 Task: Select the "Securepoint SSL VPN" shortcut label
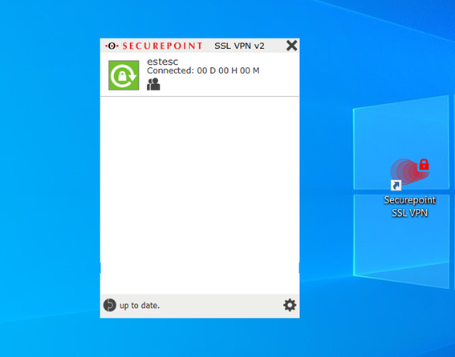[x=410, y=207]
